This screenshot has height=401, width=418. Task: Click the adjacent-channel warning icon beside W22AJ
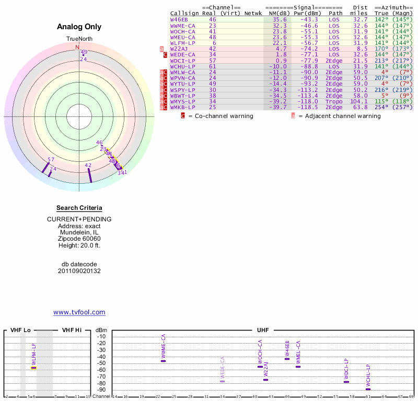pos(161,49)
